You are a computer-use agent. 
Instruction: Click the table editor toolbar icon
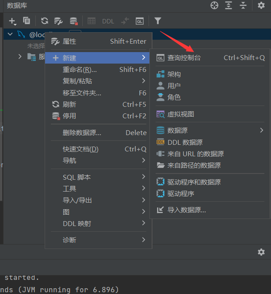[x=92, y=21]
